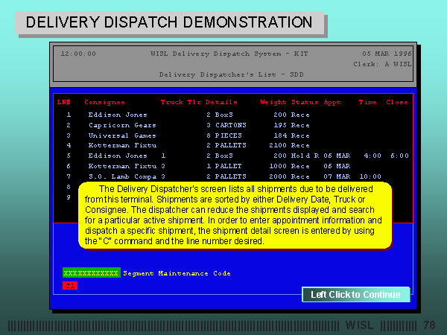Click Kotterman Fixtu on line 6
The height and width of the screenshot is (335, 447).
122,166
